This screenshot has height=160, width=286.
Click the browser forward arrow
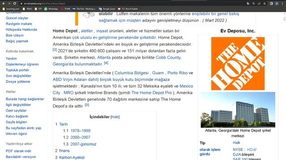tap(9, 4)
